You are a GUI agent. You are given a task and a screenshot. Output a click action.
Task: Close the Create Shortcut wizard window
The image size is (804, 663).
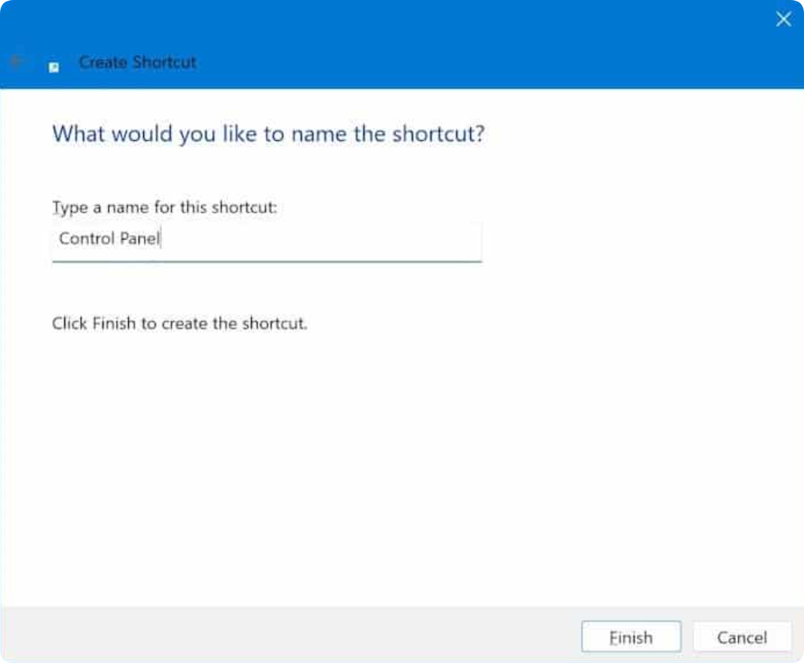[783, 19]
